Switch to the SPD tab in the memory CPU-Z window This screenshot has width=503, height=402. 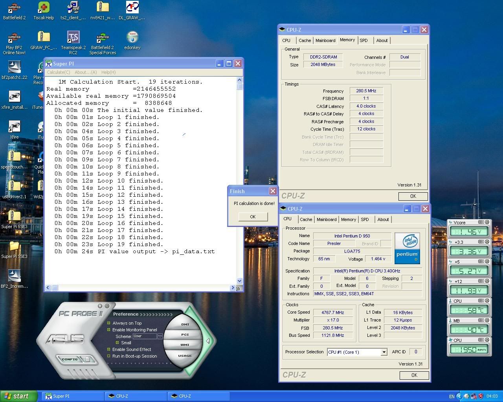(364, 40)
